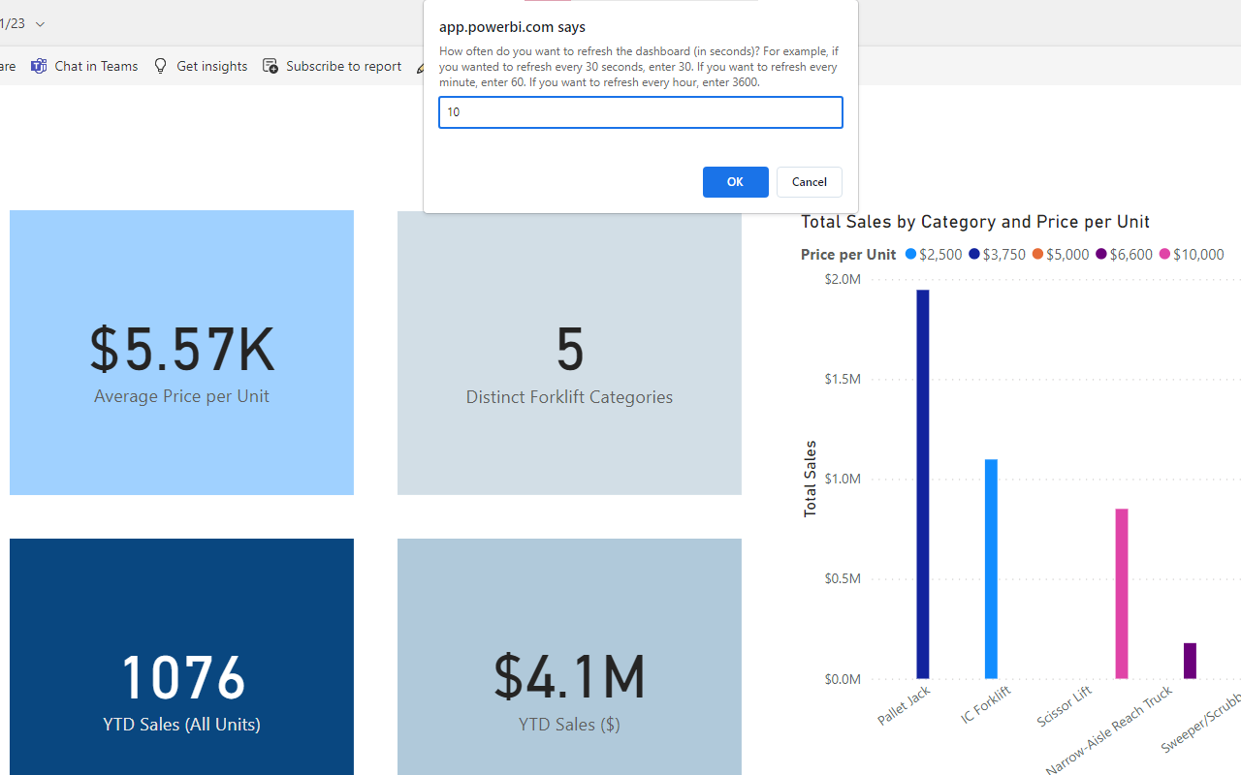Screen dimensions: 1241x775
Task: Select the $10,000 legend color dot
Action: 1164,254
